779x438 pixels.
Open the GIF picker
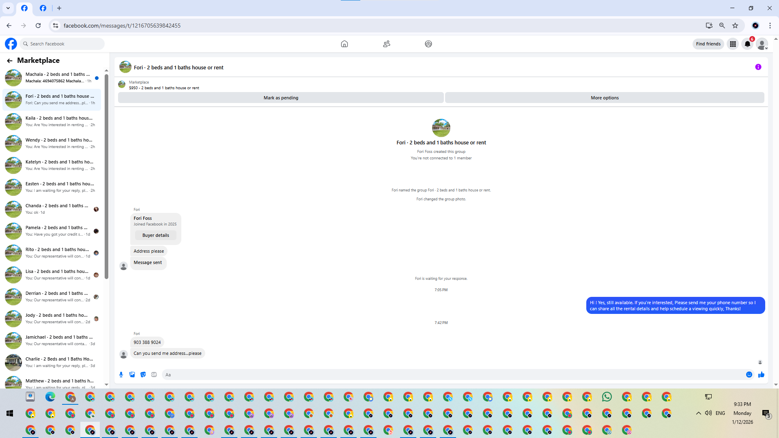click(154, 375)
